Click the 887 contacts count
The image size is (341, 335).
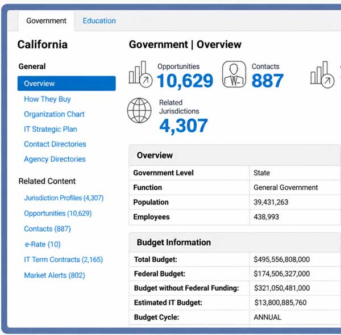tap(268, 81)
